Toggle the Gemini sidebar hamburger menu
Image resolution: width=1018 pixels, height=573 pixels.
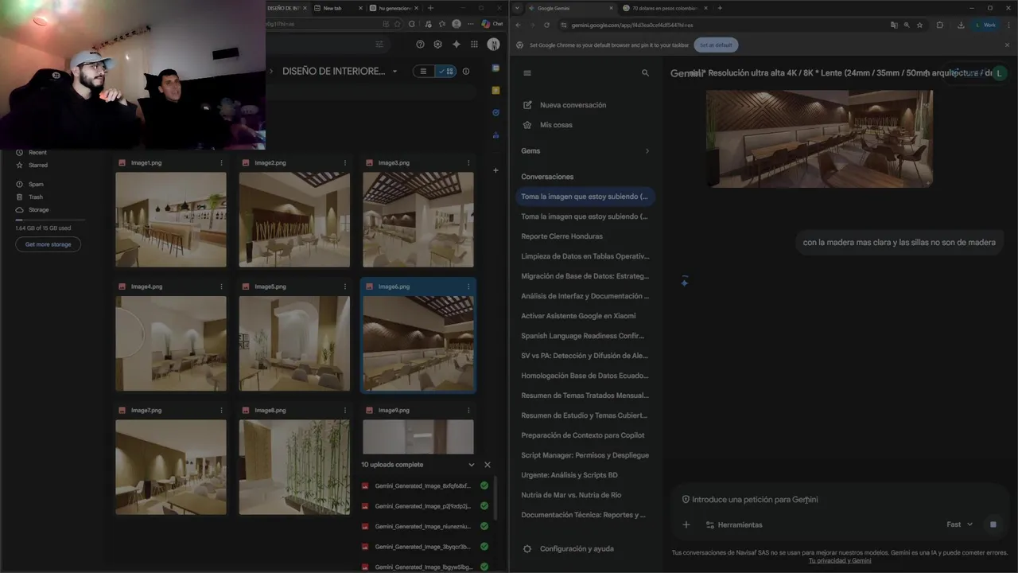coord(527,72)
